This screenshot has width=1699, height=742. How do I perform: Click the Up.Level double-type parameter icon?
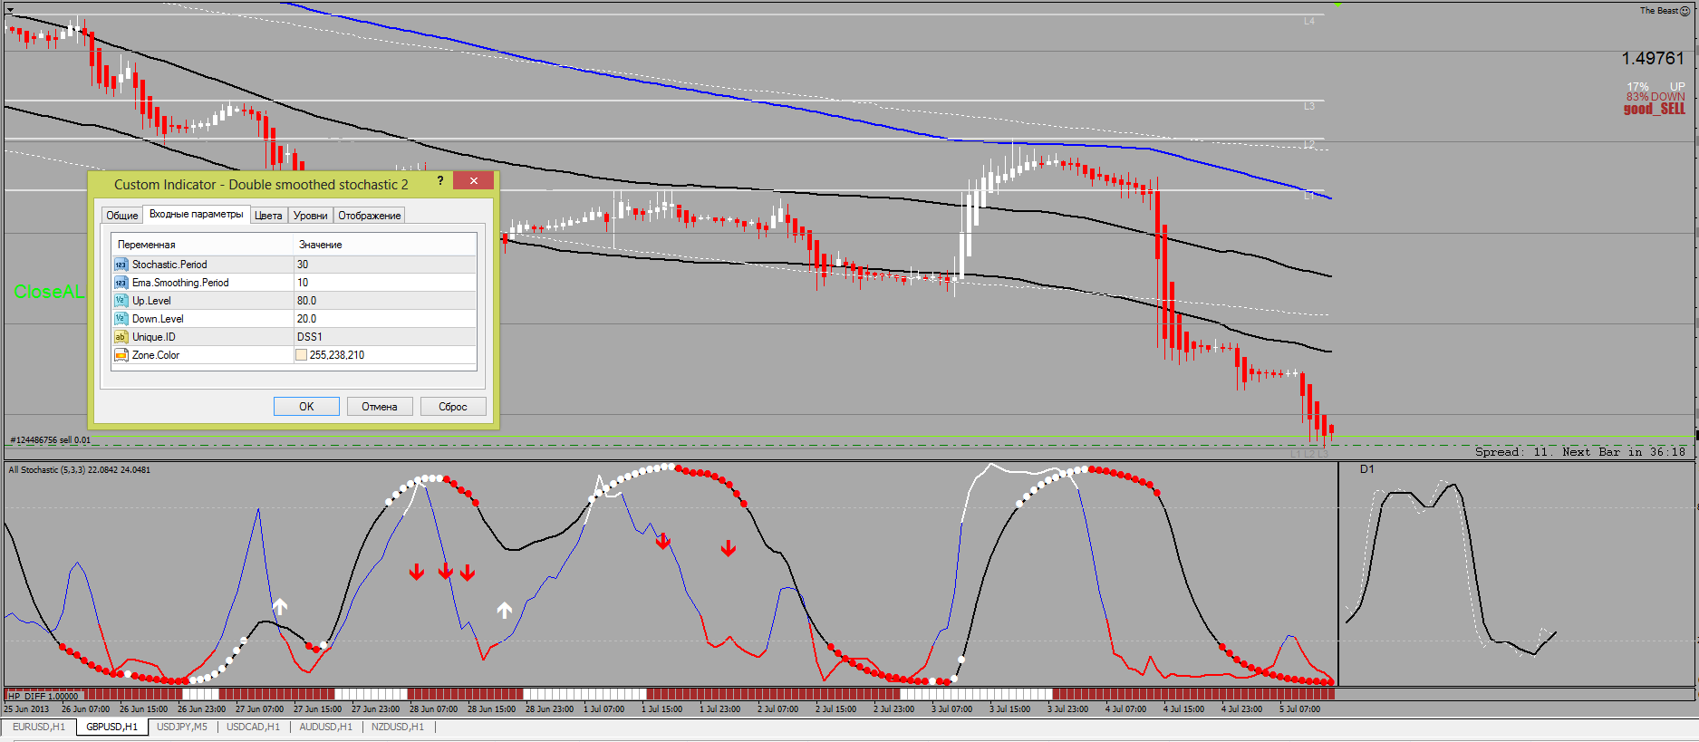tap(121, 301)
